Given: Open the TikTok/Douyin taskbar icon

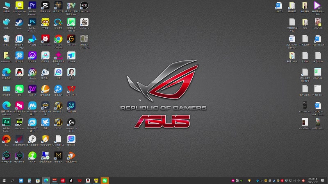Looking at the screenshot, I should (x=71, y=180).
